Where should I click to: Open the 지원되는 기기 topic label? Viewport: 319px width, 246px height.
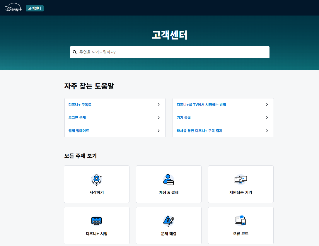tap(241, 192)
